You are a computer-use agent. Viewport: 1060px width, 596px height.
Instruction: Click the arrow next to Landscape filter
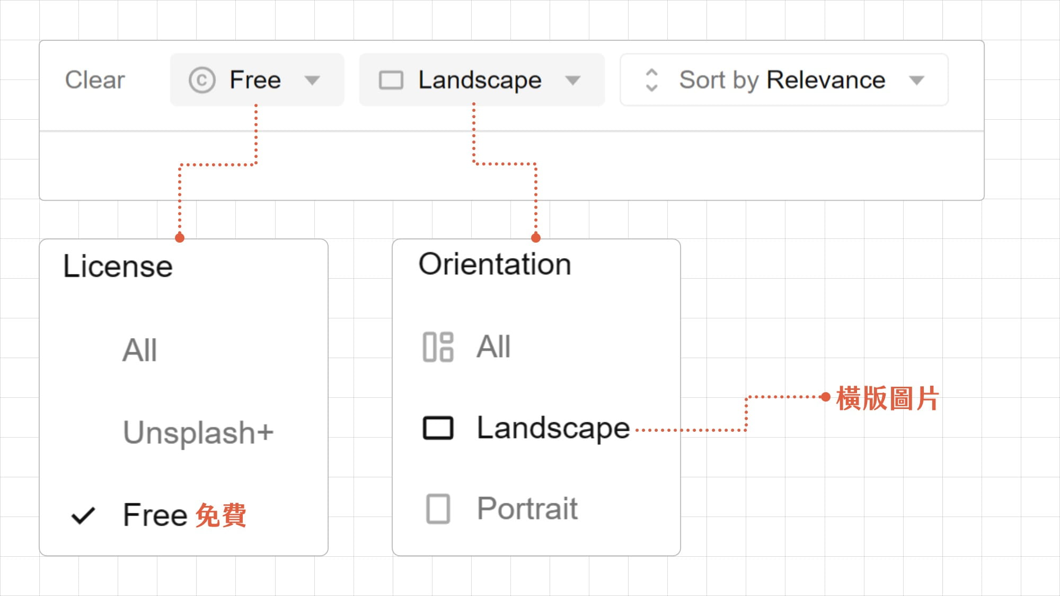pyautogui.click(x=572, y=81)
